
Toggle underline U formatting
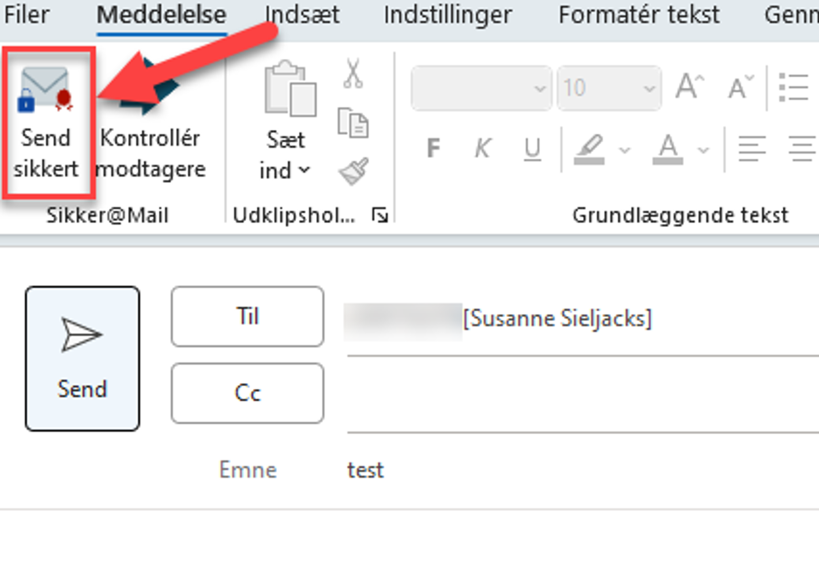(x=532, y=148)
